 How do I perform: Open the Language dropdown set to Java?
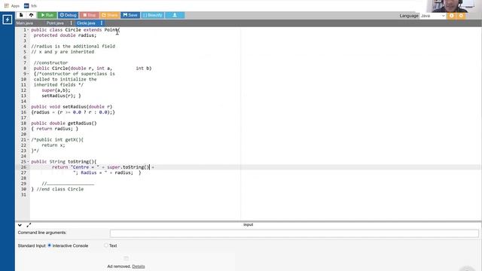[x=433, y=16]
